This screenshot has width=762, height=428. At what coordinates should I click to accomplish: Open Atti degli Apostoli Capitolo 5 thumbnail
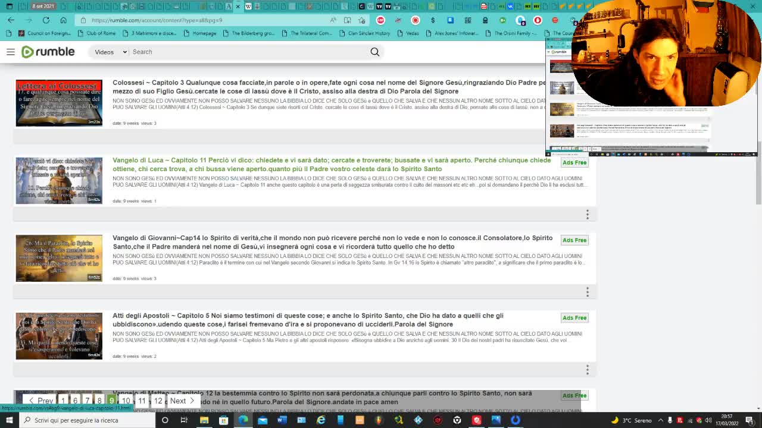coord(59,336)
